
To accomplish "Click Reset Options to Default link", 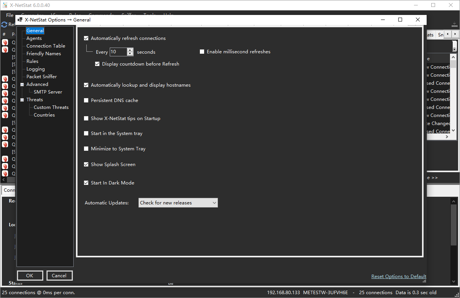I will click(x=399, y=276).
